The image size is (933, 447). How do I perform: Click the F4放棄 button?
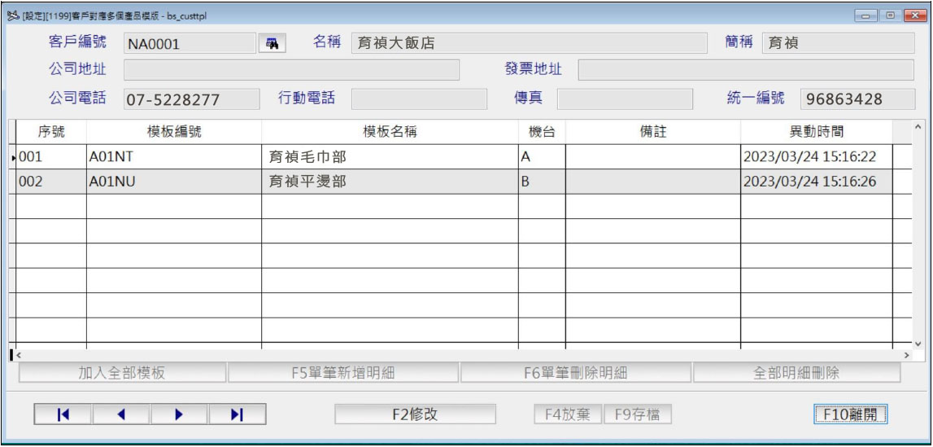point(568,414)
